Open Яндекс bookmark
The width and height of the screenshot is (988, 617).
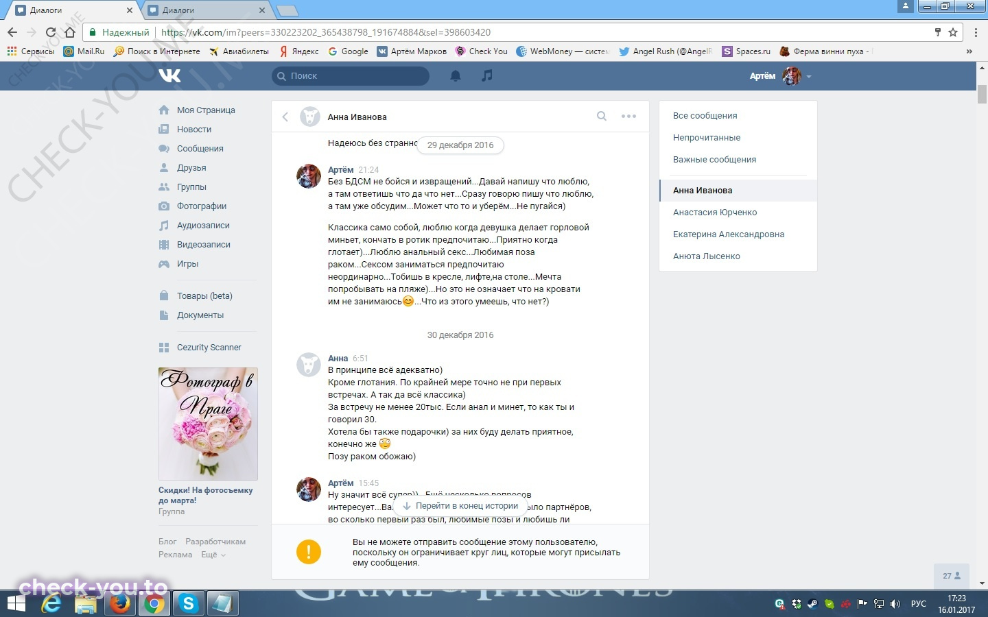click(x=299, y=51)
